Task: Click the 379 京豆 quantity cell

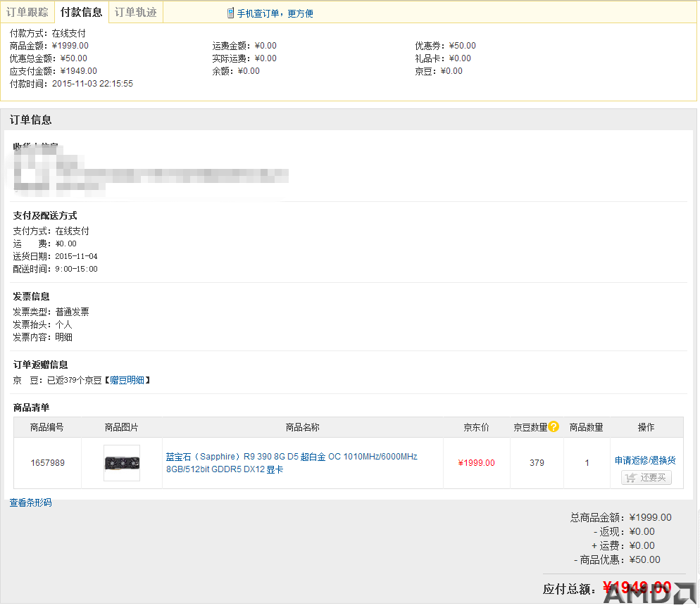Action: (x=537, y=463)
